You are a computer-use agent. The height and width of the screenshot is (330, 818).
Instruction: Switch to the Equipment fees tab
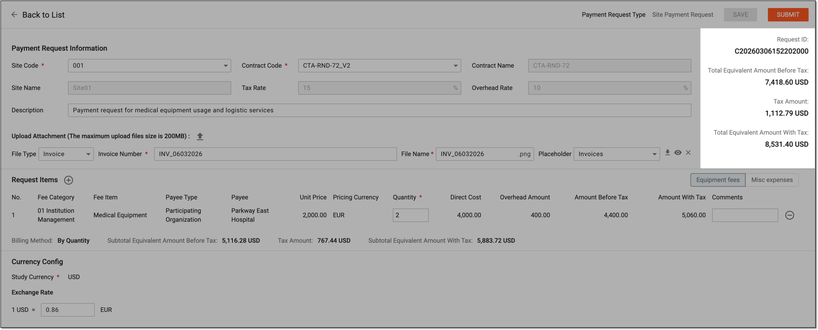(x=718, y=180)
